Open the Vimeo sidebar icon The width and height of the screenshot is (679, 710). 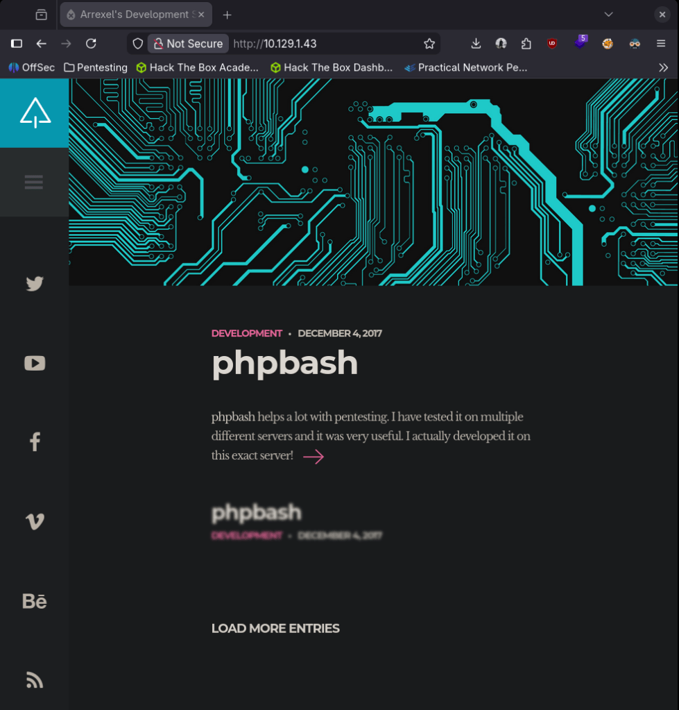(x=35, y=521)
